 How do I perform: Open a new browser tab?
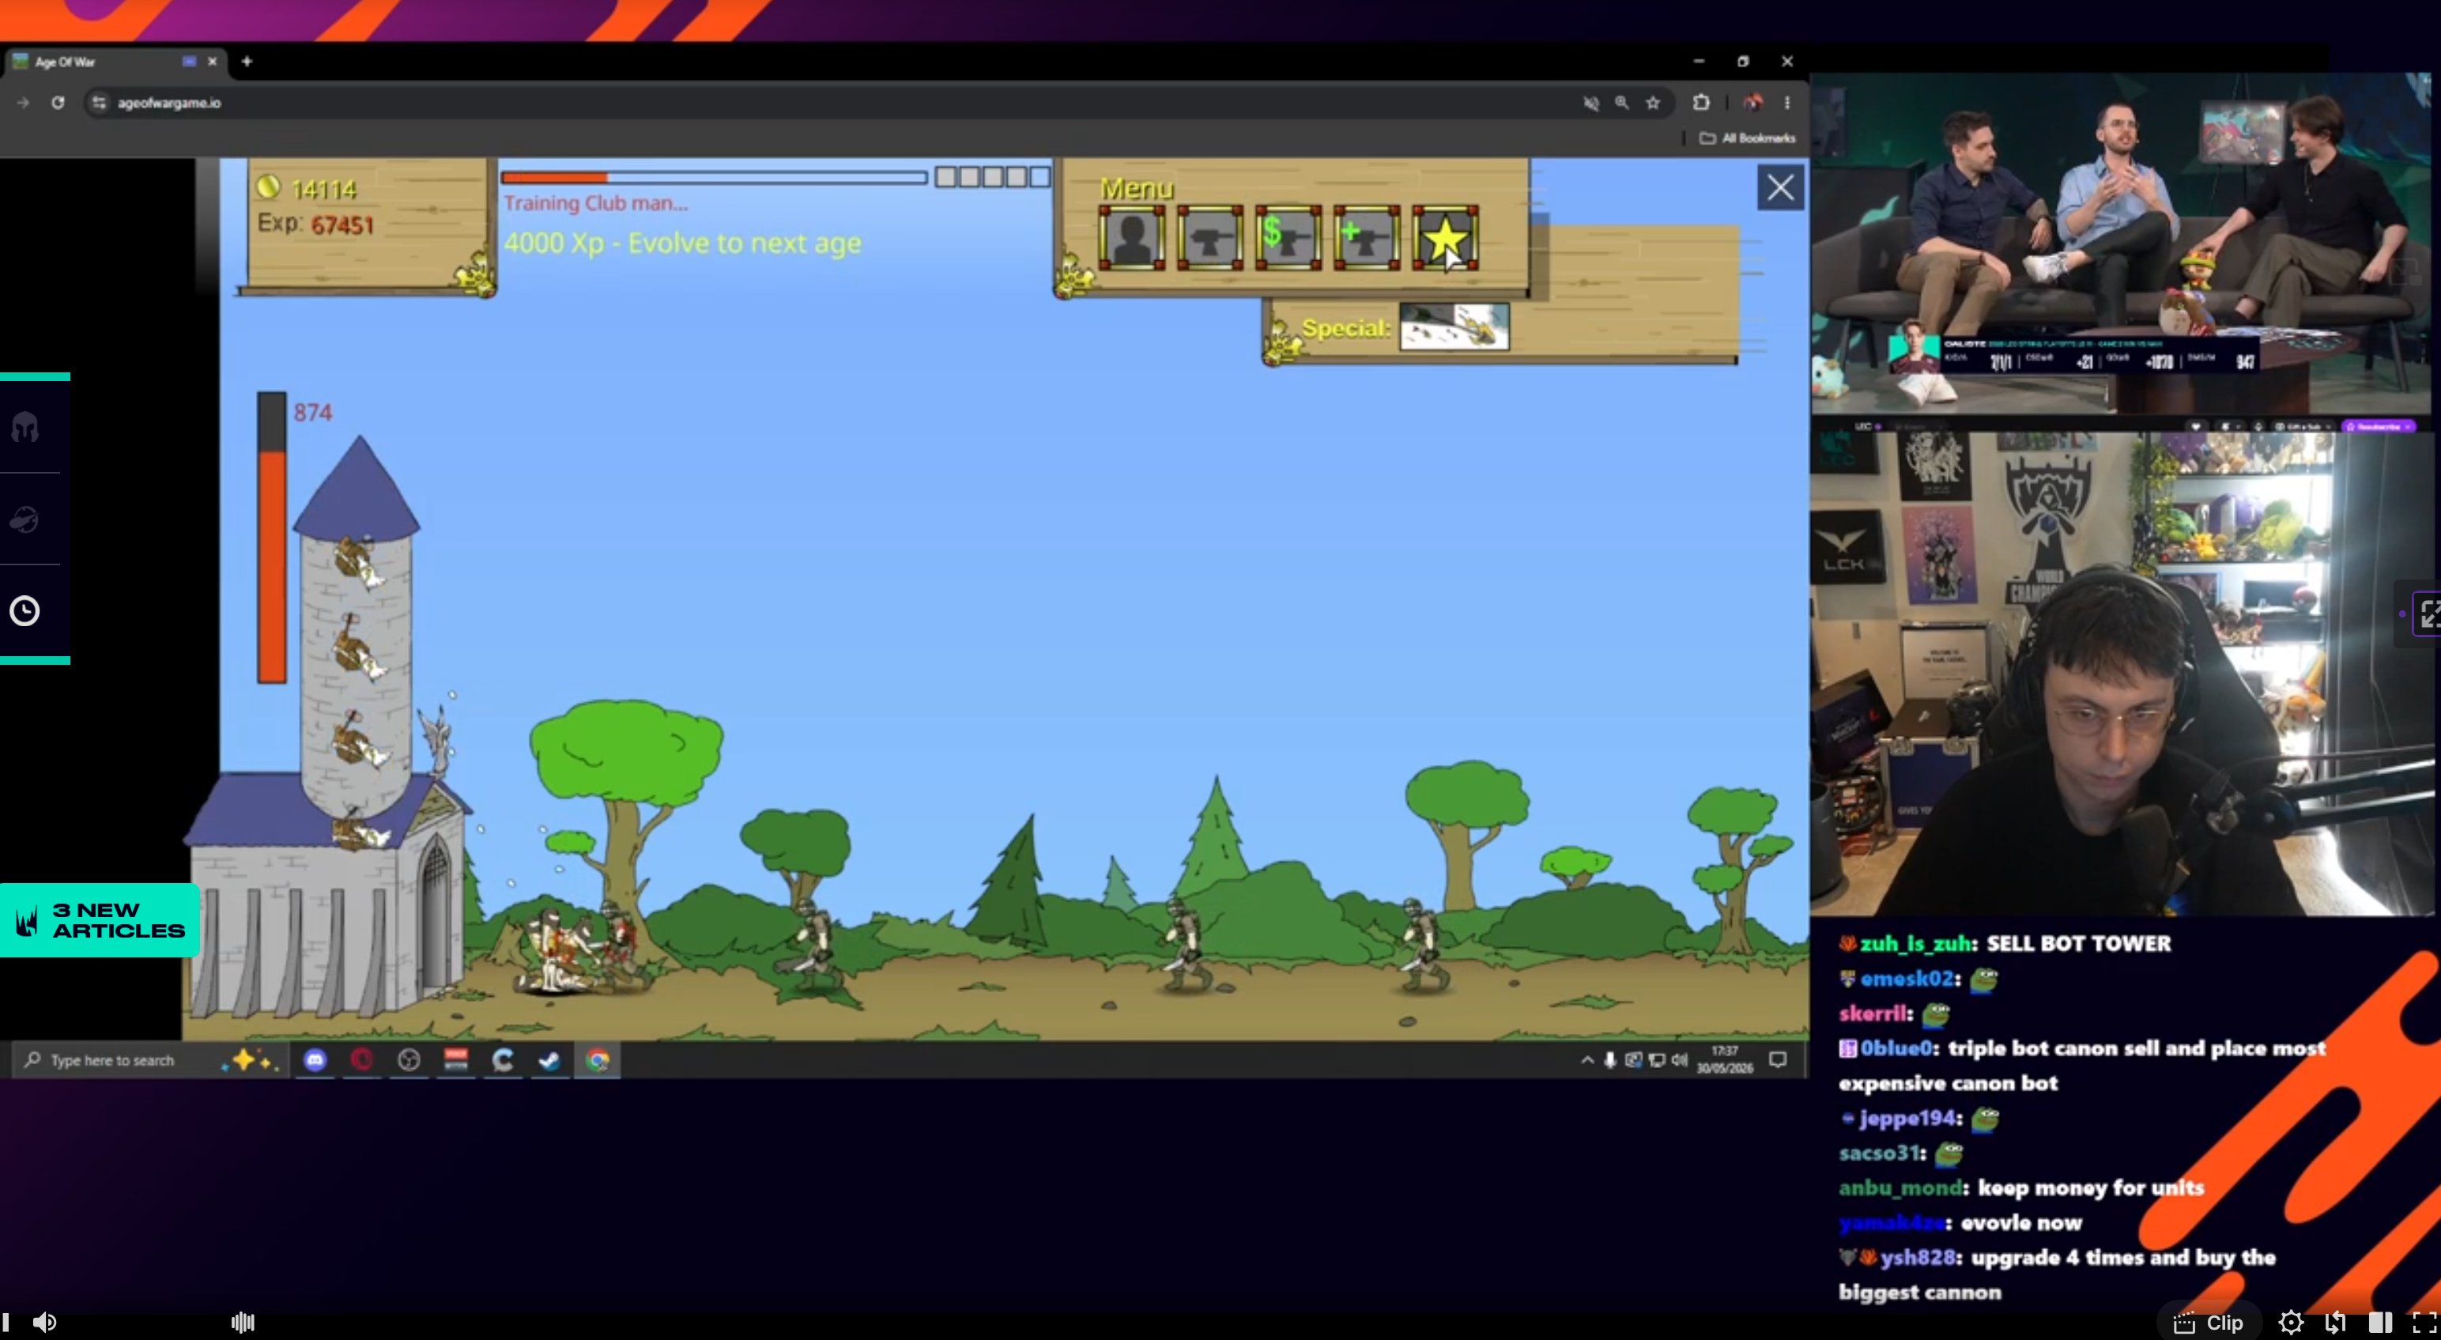tap(247, 62)
